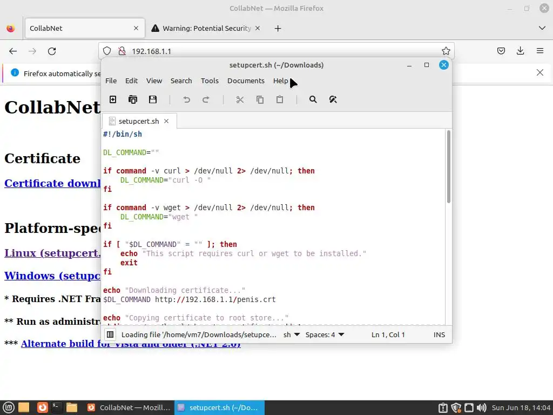Open the Spaces: 4 indentation dropdown
The height and width of the screenshot is (415, 553).
pos(325,334)
